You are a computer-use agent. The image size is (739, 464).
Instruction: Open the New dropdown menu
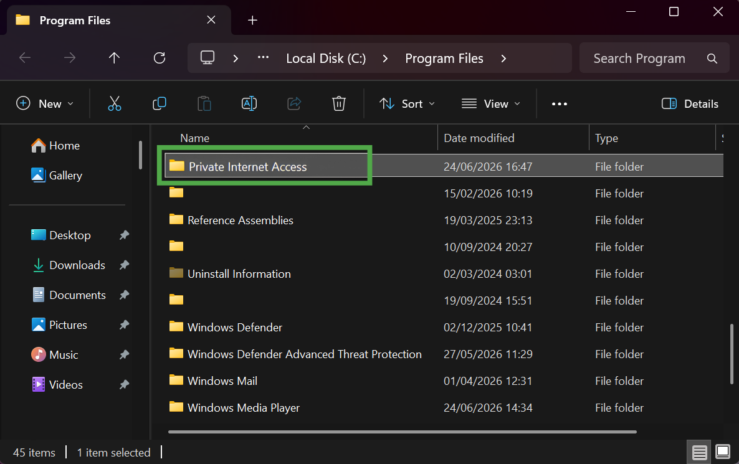click(45, 103)
